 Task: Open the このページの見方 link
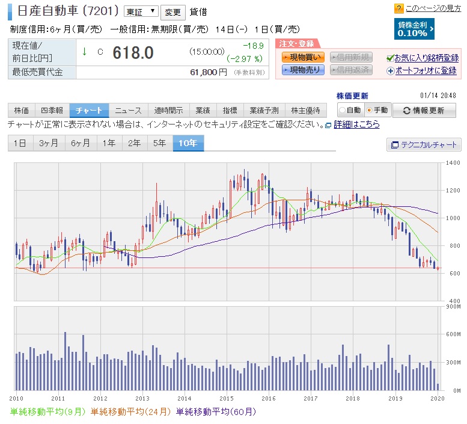click(x=433, y=8)
